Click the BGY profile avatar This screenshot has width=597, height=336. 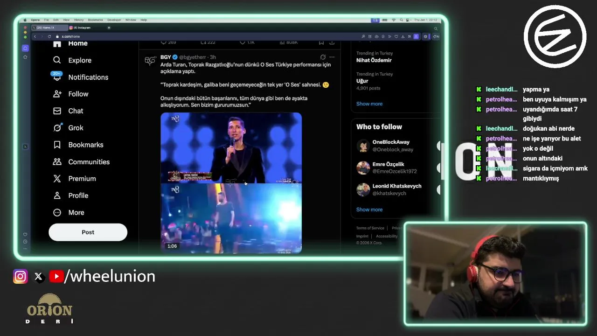point(150,60)
